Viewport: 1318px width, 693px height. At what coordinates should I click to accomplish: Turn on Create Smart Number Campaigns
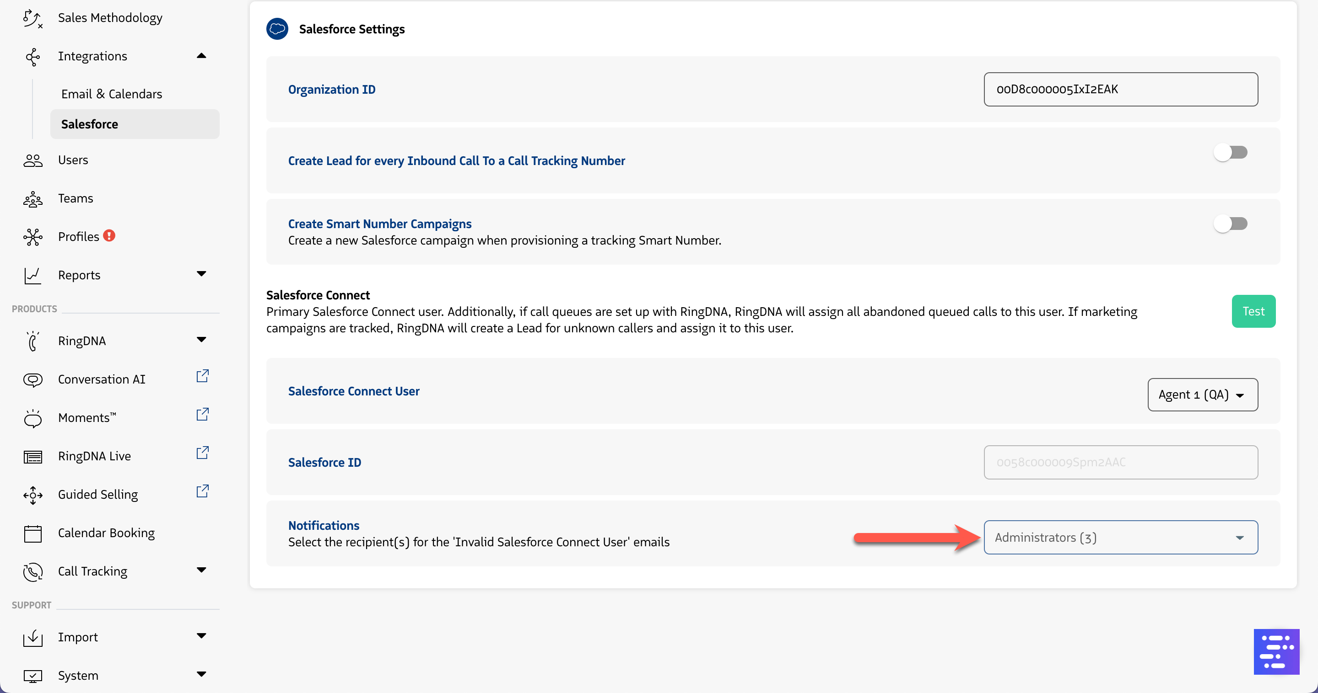coord(1232,224)
